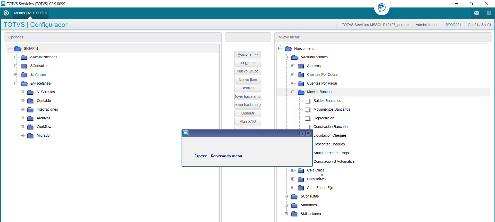Click the Generar button
The image size is (495, 222).
[x=248, y=113]
